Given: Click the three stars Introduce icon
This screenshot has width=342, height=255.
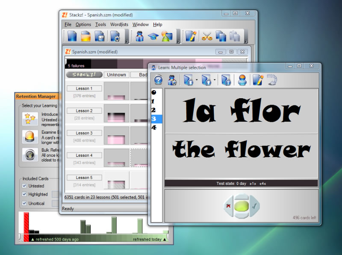Looking at the screenshot, I should [29, 119].
